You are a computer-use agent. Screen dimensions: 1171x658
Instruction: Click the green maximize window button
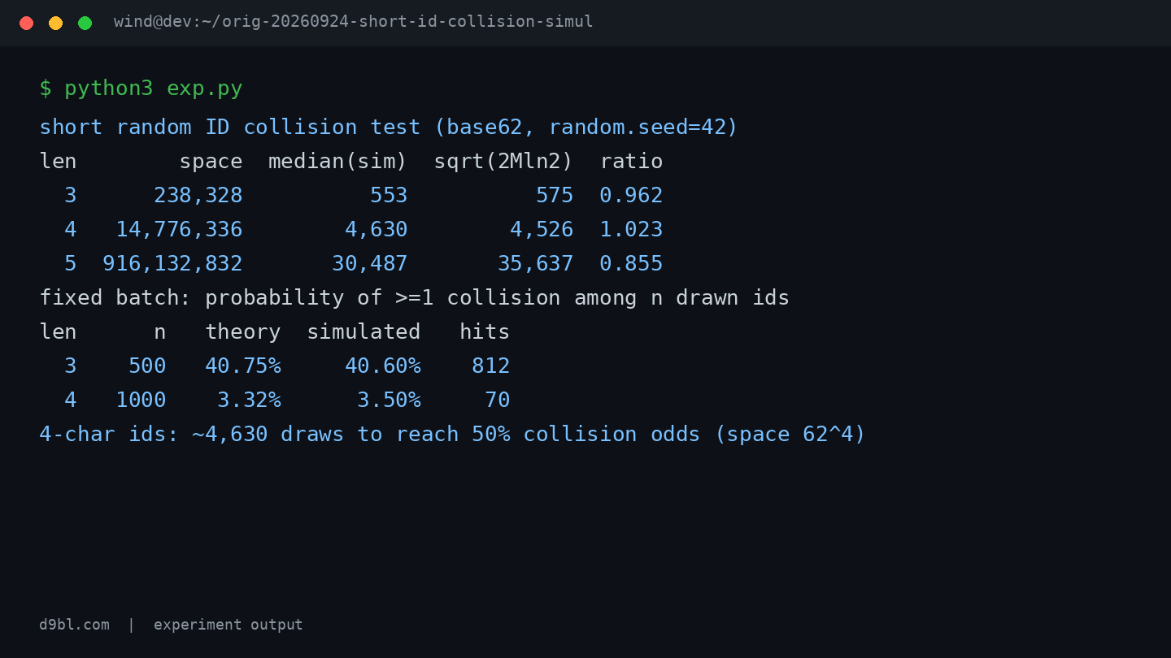click(x=85, y=23)
